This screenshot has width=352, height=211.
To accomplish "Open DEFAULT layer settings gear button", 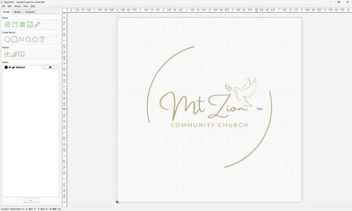I will coord(50,67).
